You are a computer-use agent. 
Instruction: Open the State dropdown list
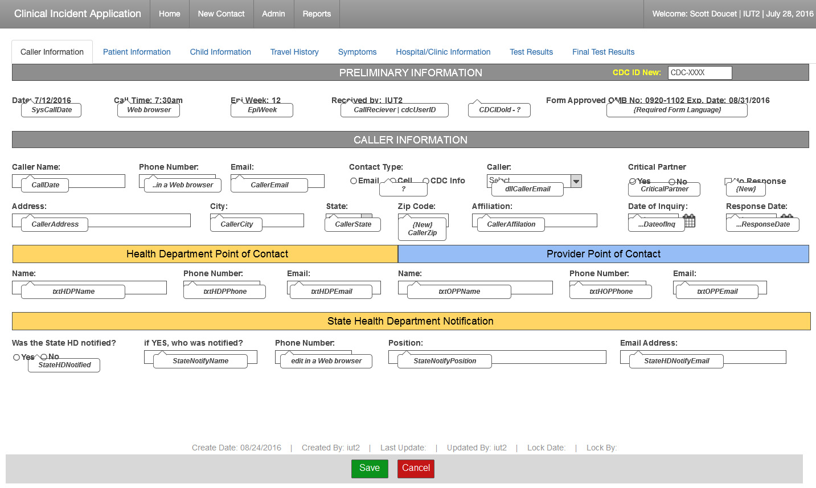point(367,217)
